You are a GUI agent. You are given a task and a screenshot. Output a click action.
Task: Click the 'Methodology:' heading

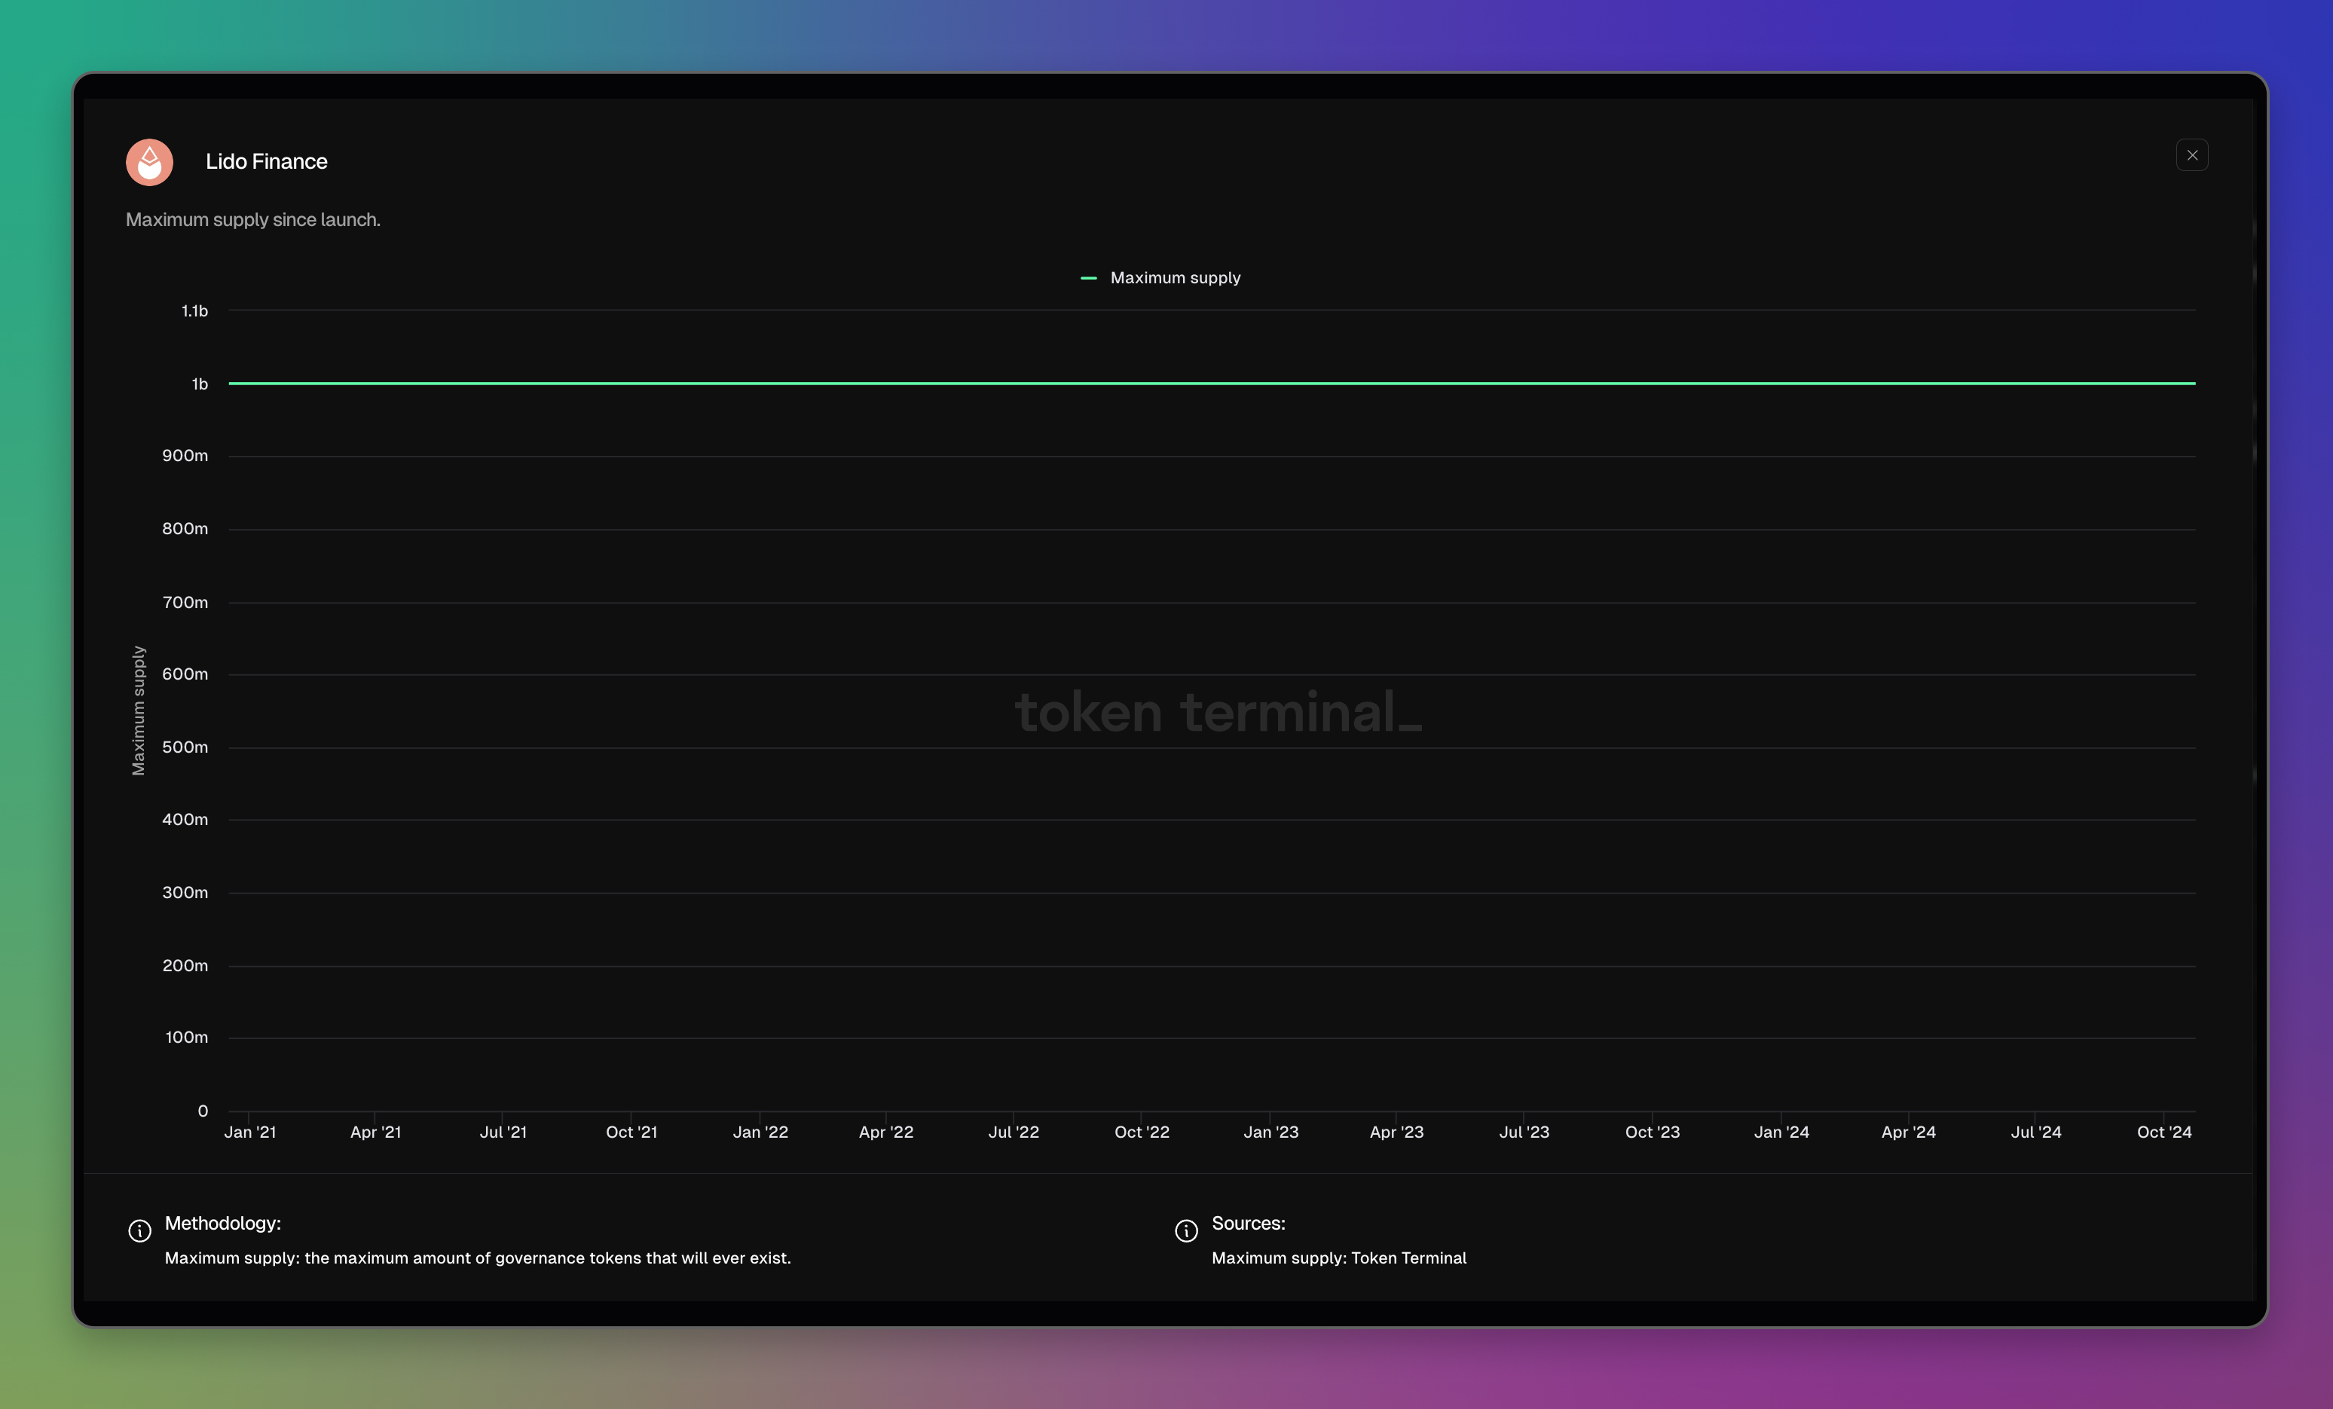coord(222,1224)
